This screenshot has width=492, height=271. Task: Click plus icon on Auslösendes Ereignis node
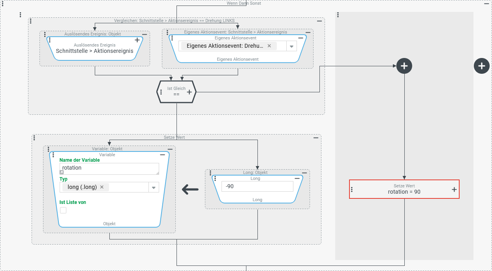[137, 40]
